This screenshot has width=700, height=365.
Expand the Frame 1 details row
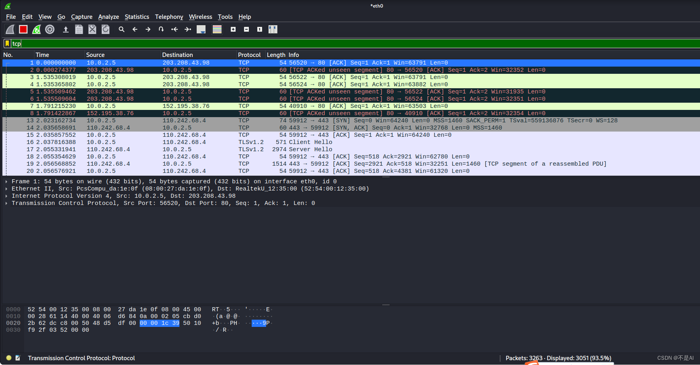tap(6, 182)
